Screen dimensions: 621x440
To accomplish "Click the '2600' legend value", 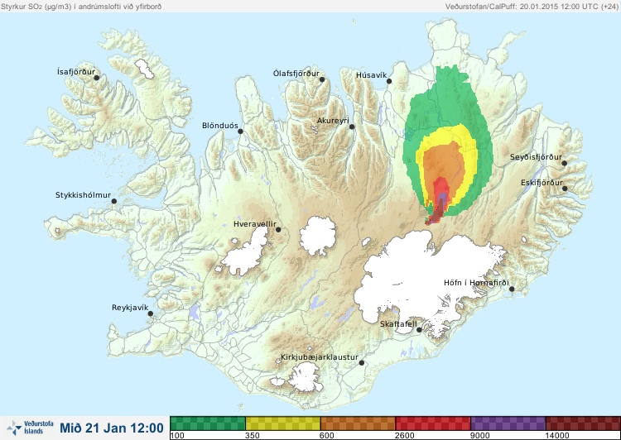I will tap(405, 436).
